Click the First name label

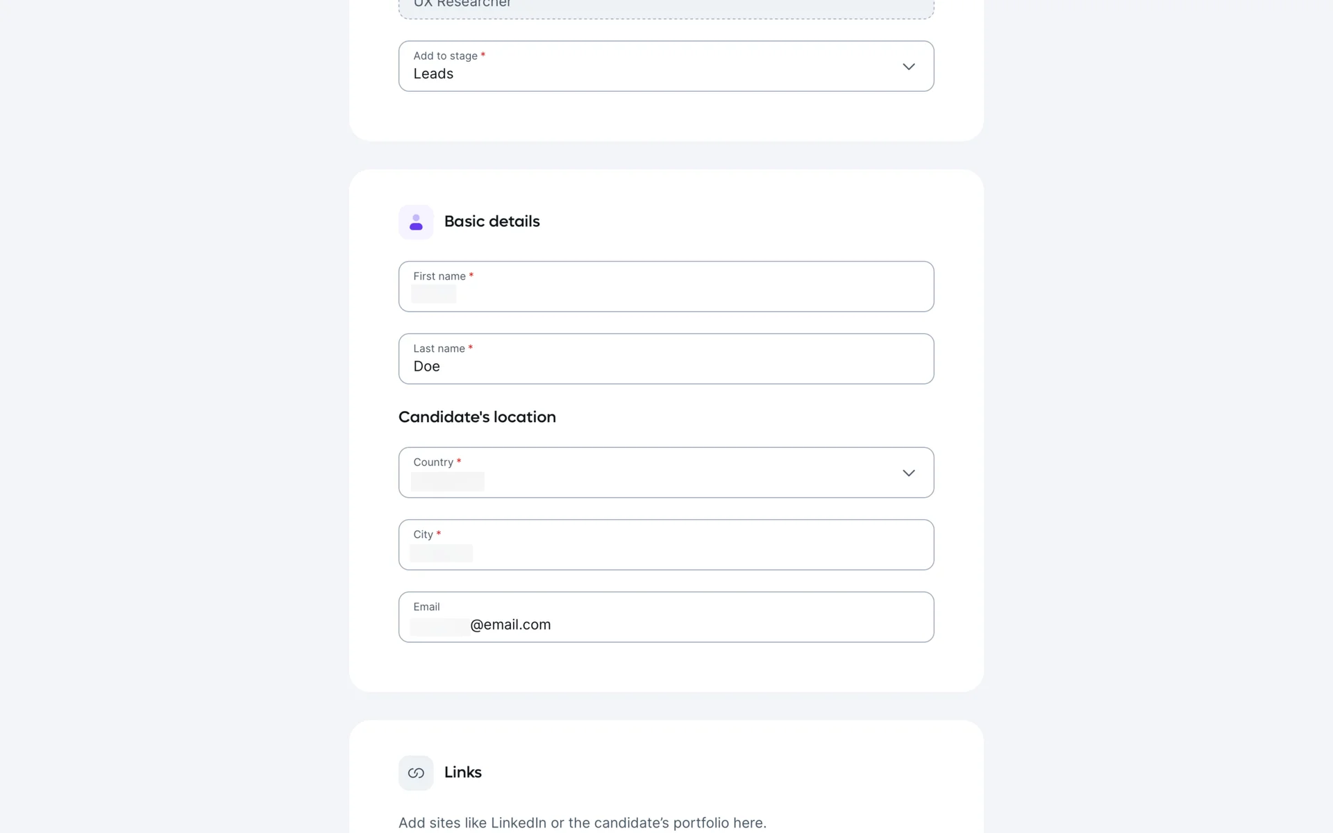click(x=439, y=276)
